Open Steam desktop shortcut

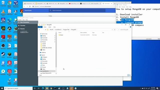(x=3, y=55)
